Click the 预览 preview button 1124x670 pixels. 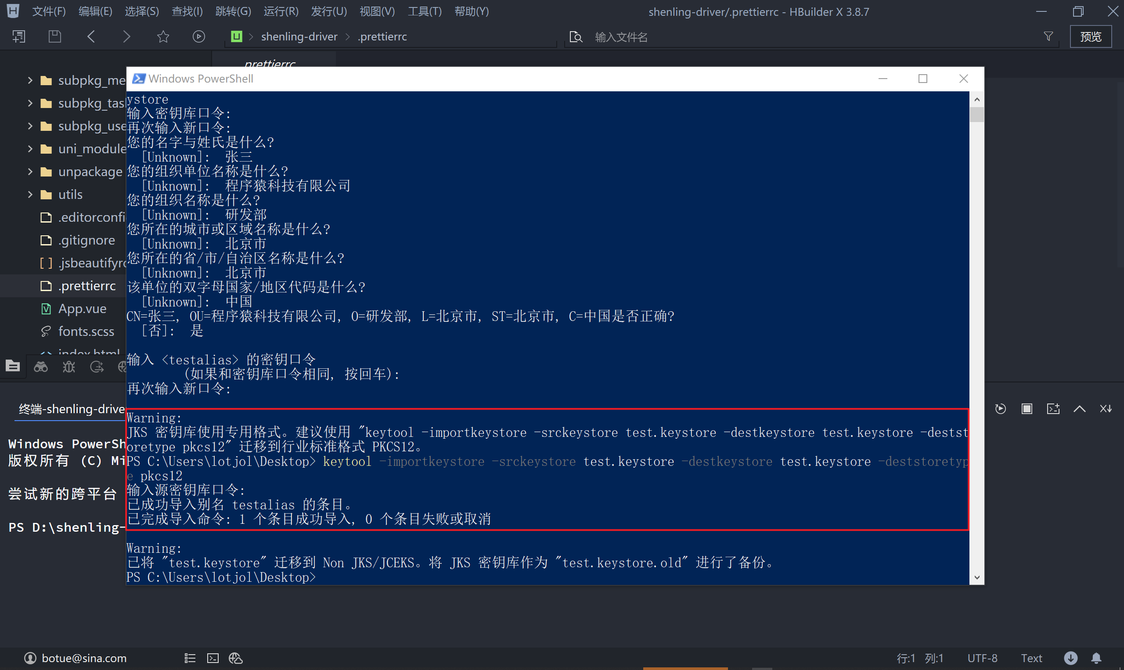tap(1090, 36)
